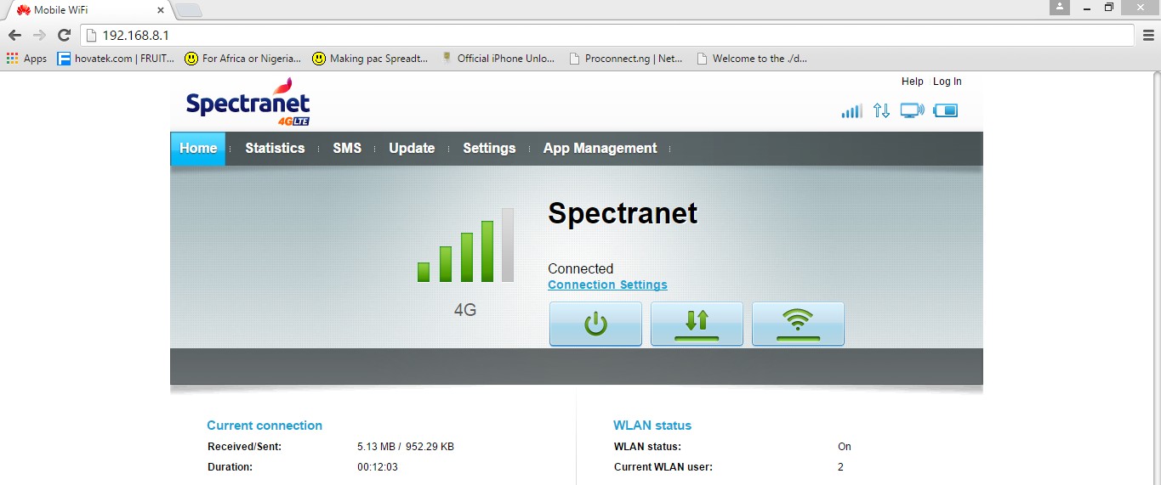Reload the page with the refresh icon
This screenshot has width=1161, height=485.
click(64, 35)
